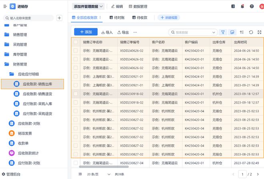Click the 进销存 app logo icon

(x=13, y=6)
